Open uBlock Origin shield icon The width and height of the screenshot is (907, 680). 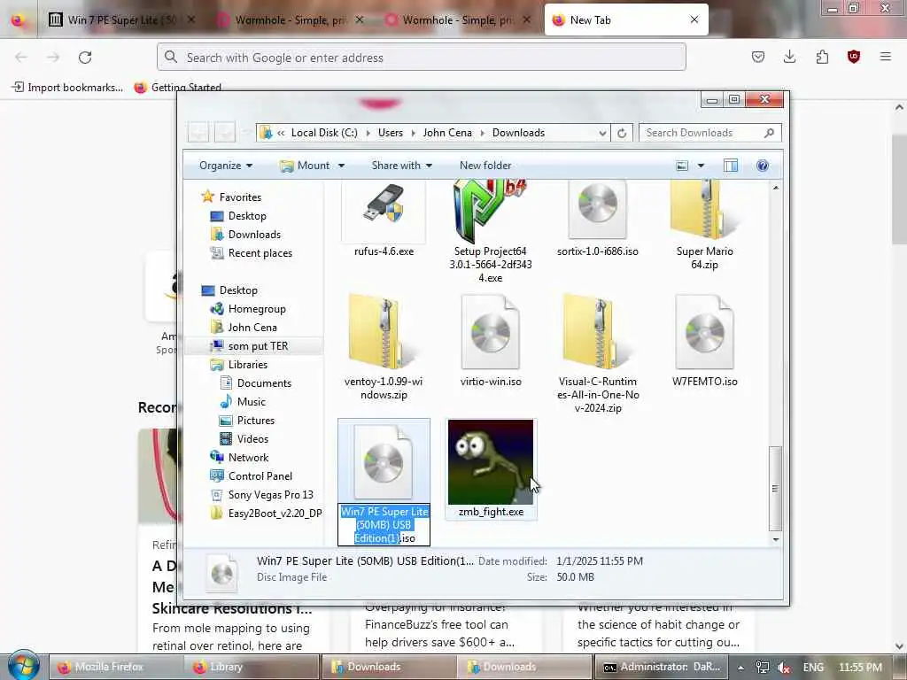pyautogui.click(x=854, y=57)
